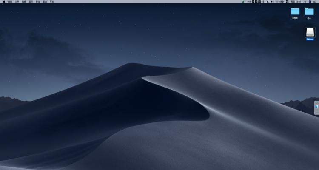
Task: Open the Apple menu
Action: 4,1
